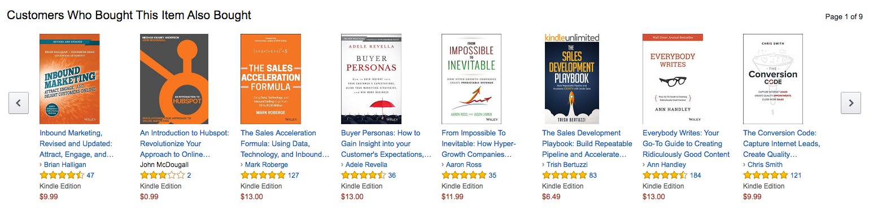
Task: Open Inbound Marketing book cover
Action: pos(69,79)
